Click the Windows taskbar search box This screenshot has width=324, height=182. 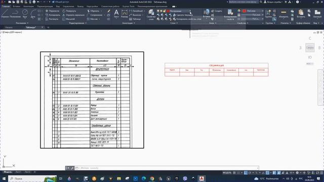coord(32,178)
